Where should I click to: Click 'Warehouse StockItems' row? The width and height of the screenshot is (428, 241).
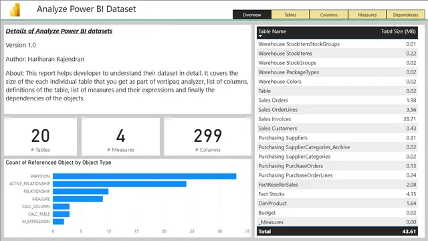point(337,54)
